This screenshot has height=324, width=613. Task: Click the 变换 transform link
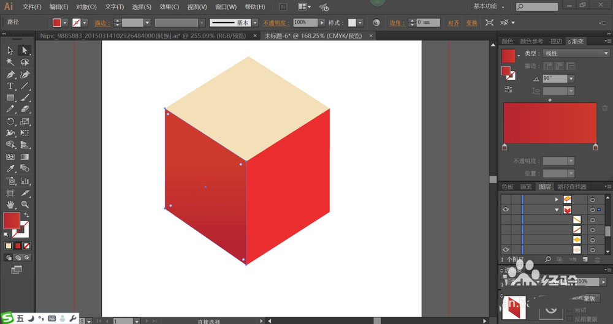471,23
